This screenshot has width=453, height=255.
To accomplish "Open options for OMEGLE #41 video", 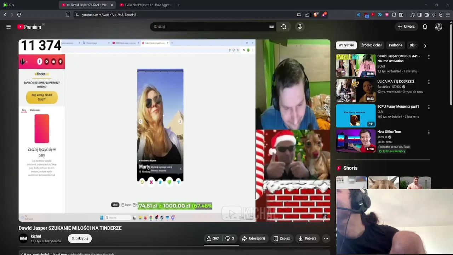I will pos(429,57).
